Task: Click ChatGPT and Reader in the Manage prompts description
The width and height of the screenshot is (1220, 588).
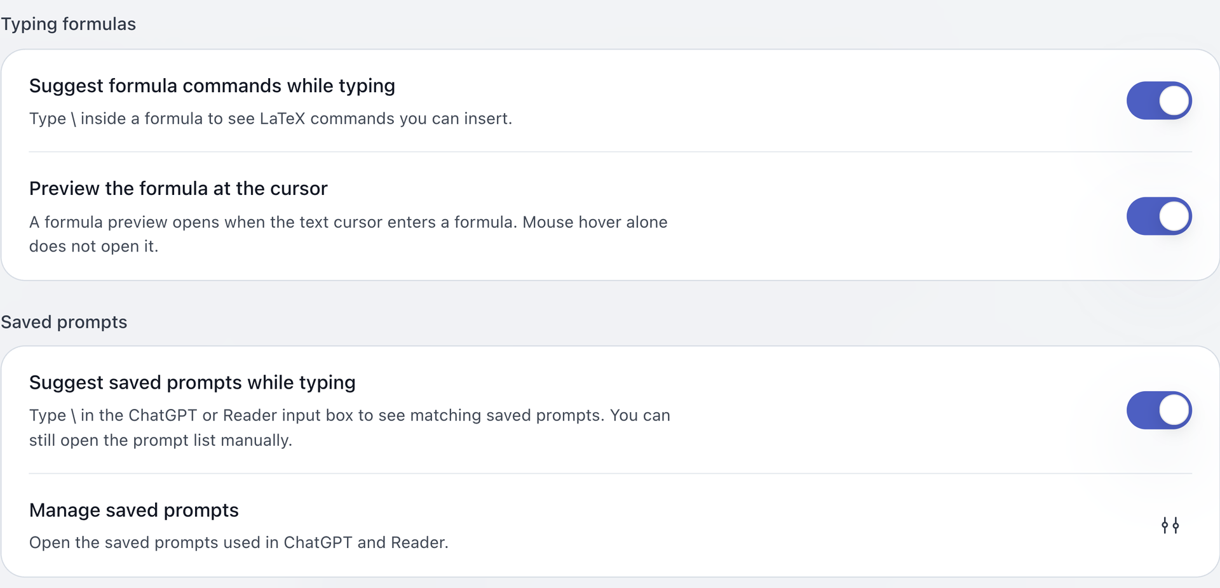Action: click(365, 542)
